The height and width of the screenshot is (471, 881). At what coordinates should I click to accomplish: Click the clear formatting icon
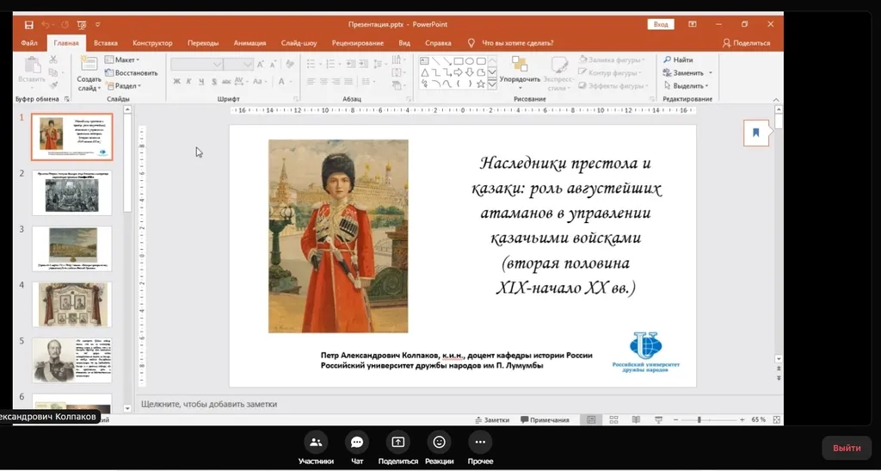click(x=290, y=65)
